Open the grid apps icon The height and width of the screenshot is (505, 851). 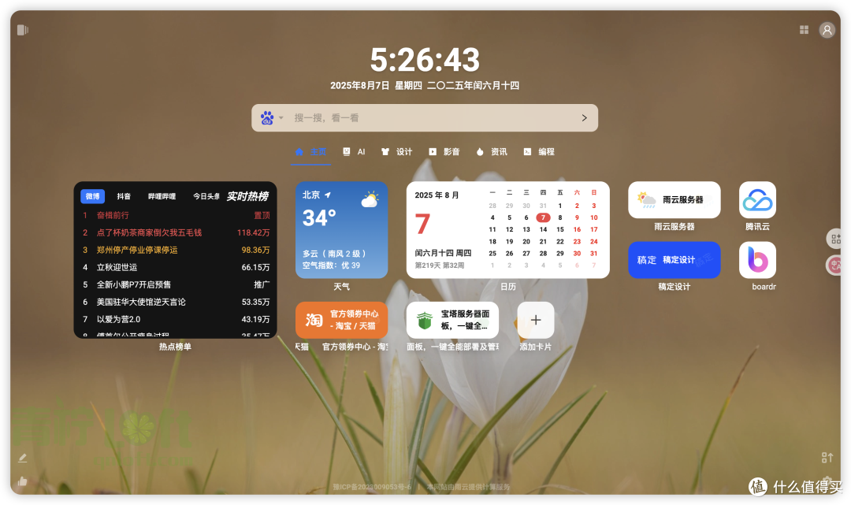point(804,30)
